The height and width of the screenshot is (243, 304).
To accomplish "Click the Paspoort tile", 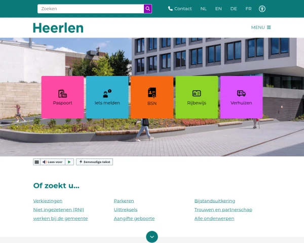I will click(63, 97).
